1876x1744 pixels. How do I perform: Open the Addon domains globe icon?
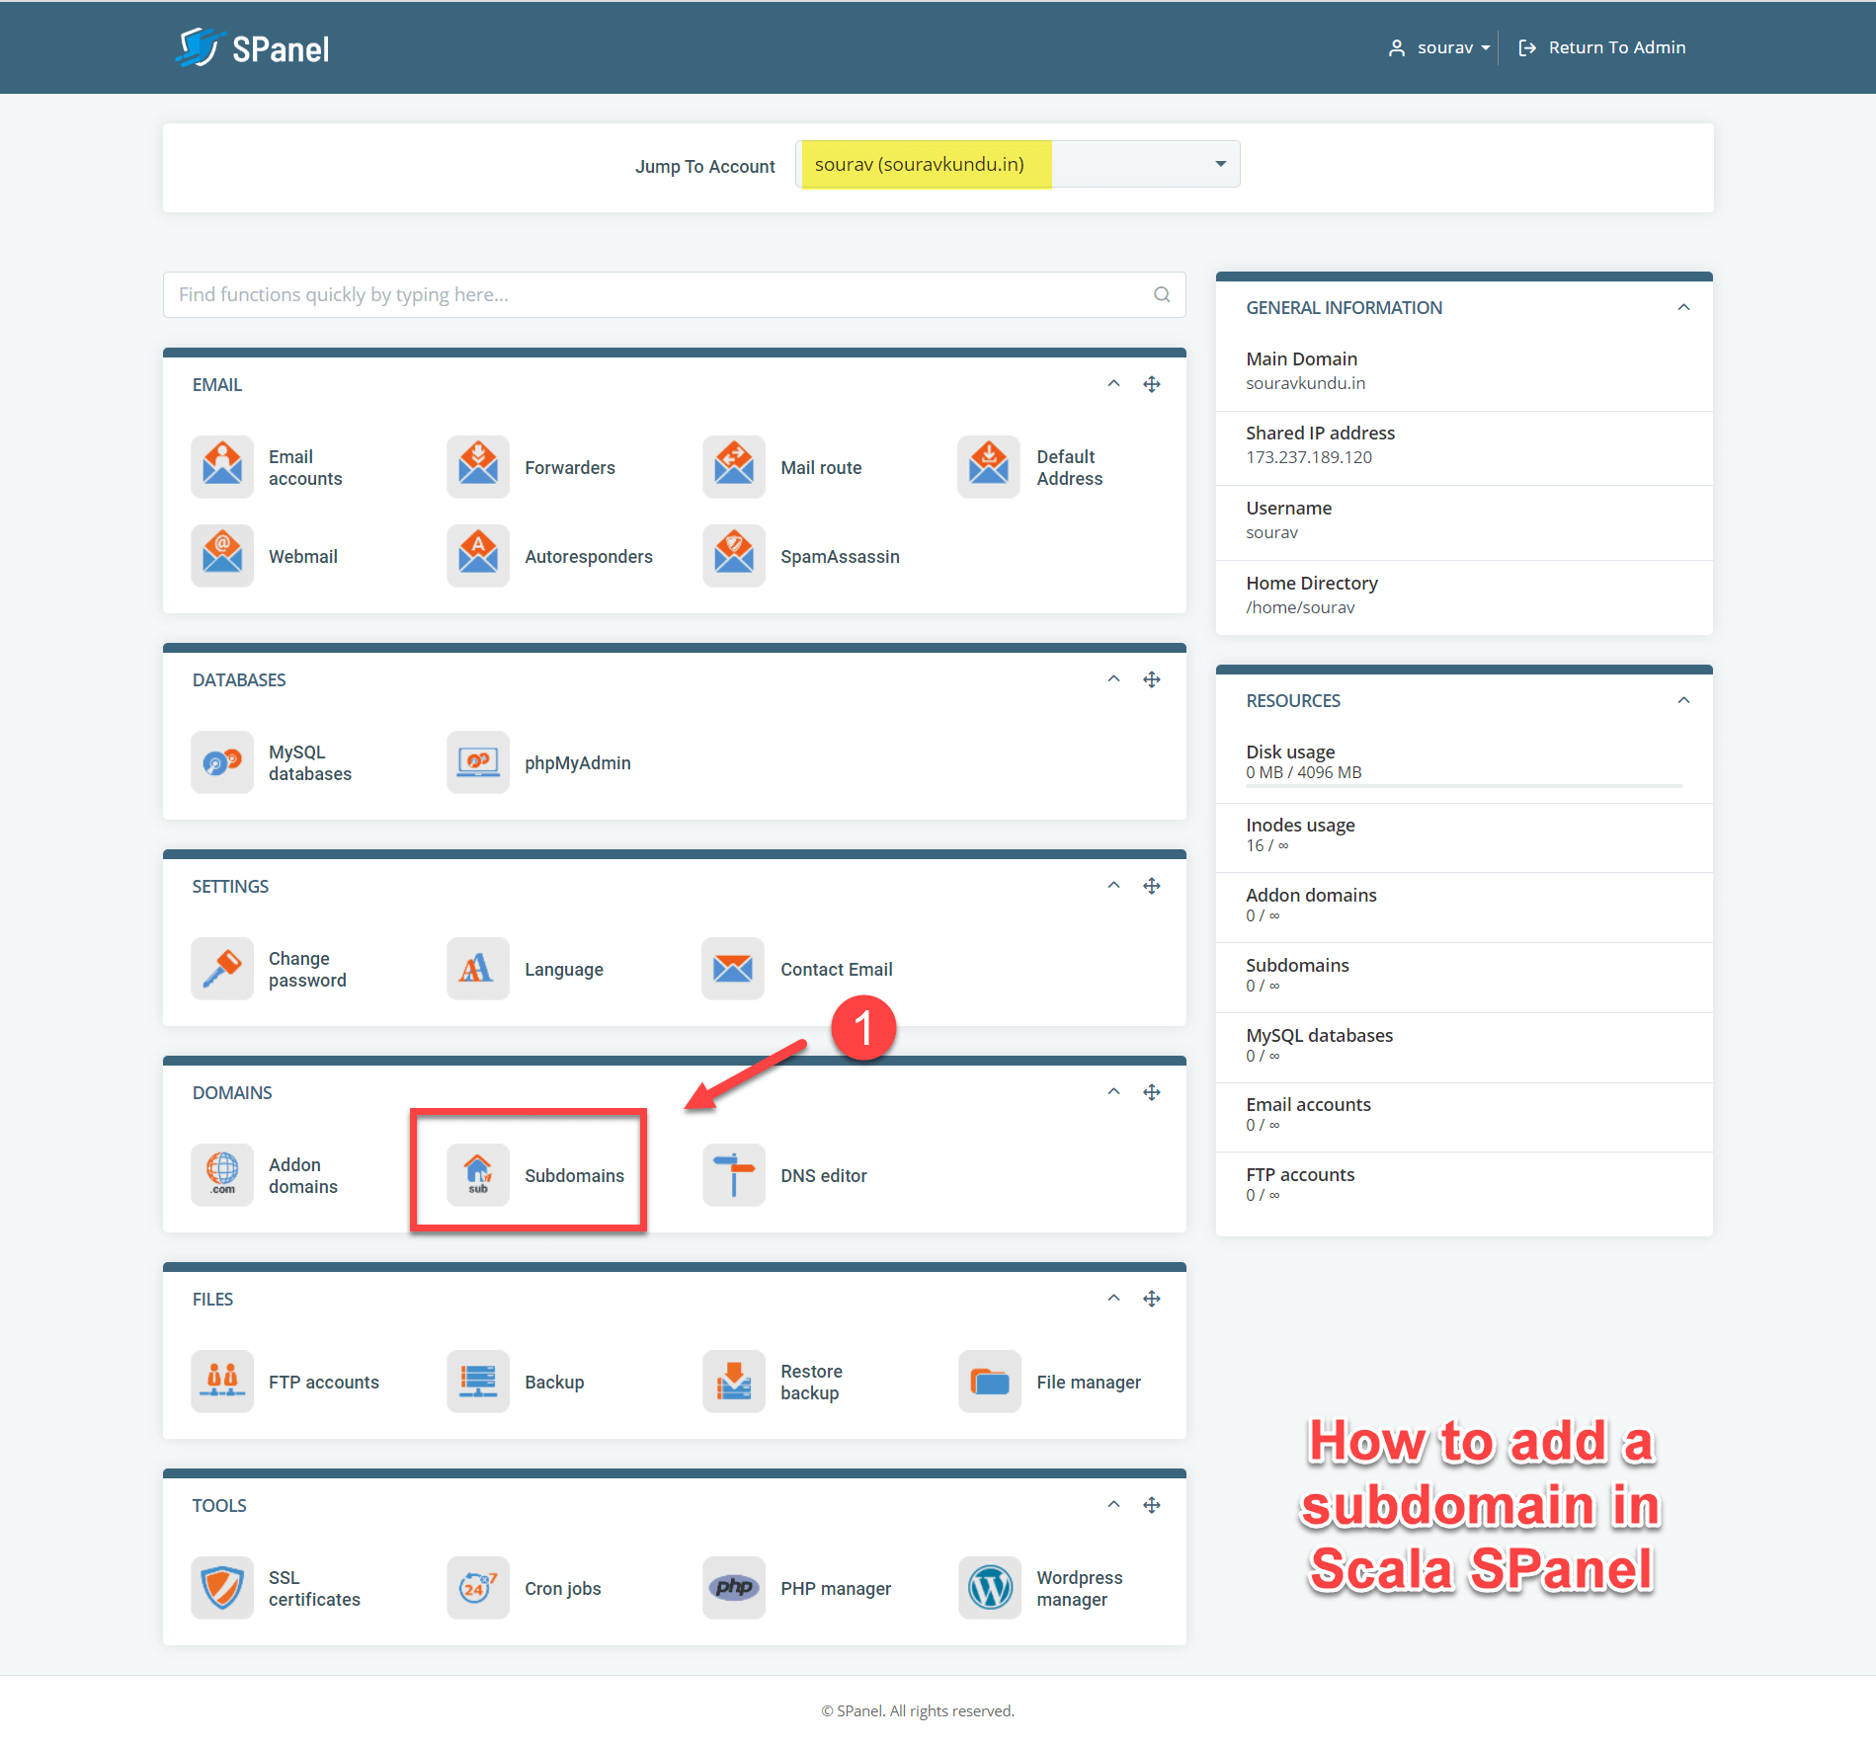[222, 1175]
